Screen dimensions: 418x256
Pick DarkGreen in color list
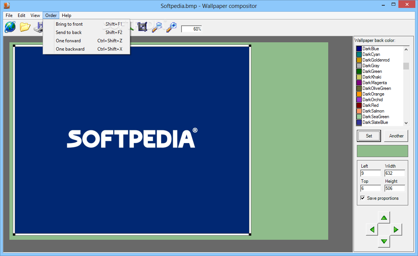click(380, 71)
